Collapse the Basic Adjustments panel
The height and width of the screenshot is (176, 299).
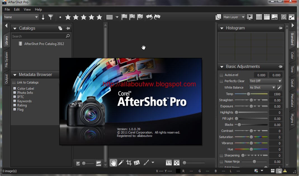[222, 67]
